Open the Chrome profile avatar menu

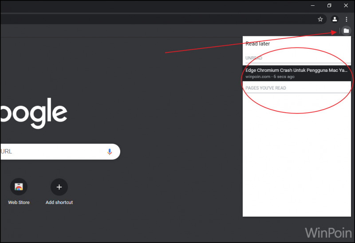(x=335, y=19)
